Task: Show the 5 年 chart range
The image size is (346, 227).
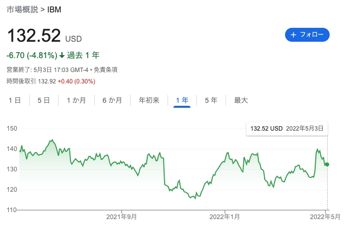Action: (211, 100)
